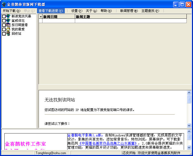Viewport: 193px width, 156px height.
Task: Open the 金喜鹊电子影集1.x版 link
Action: tap(85, 135)
